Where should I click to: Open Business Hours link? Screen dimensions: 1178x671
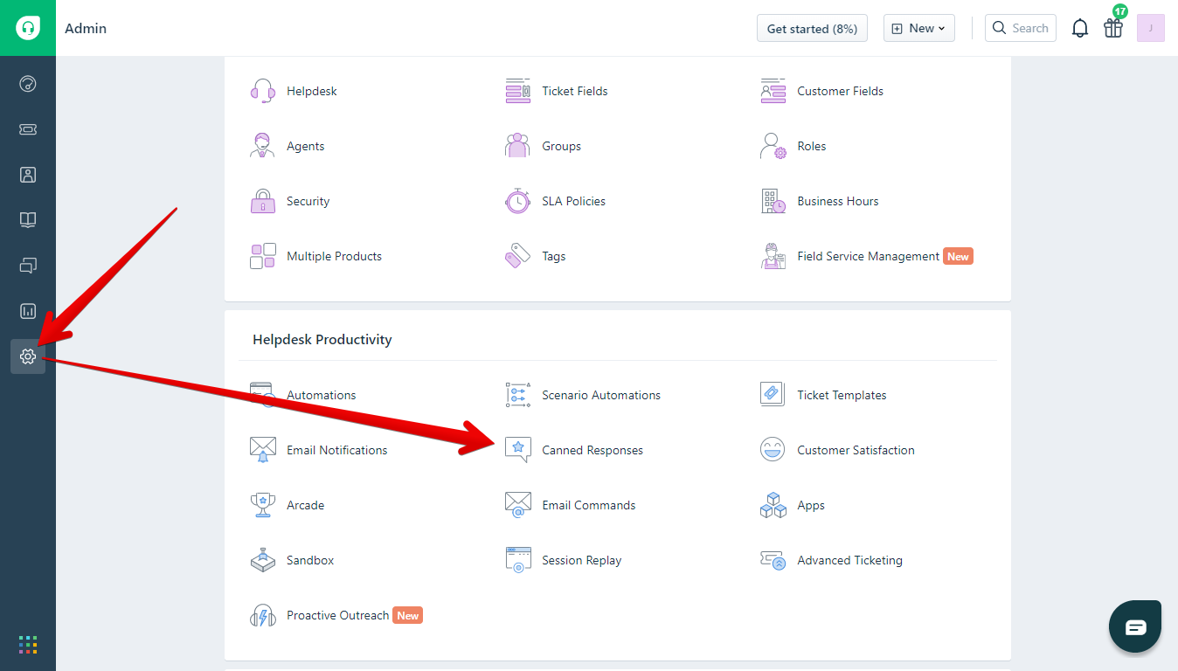tap(838, 201)
